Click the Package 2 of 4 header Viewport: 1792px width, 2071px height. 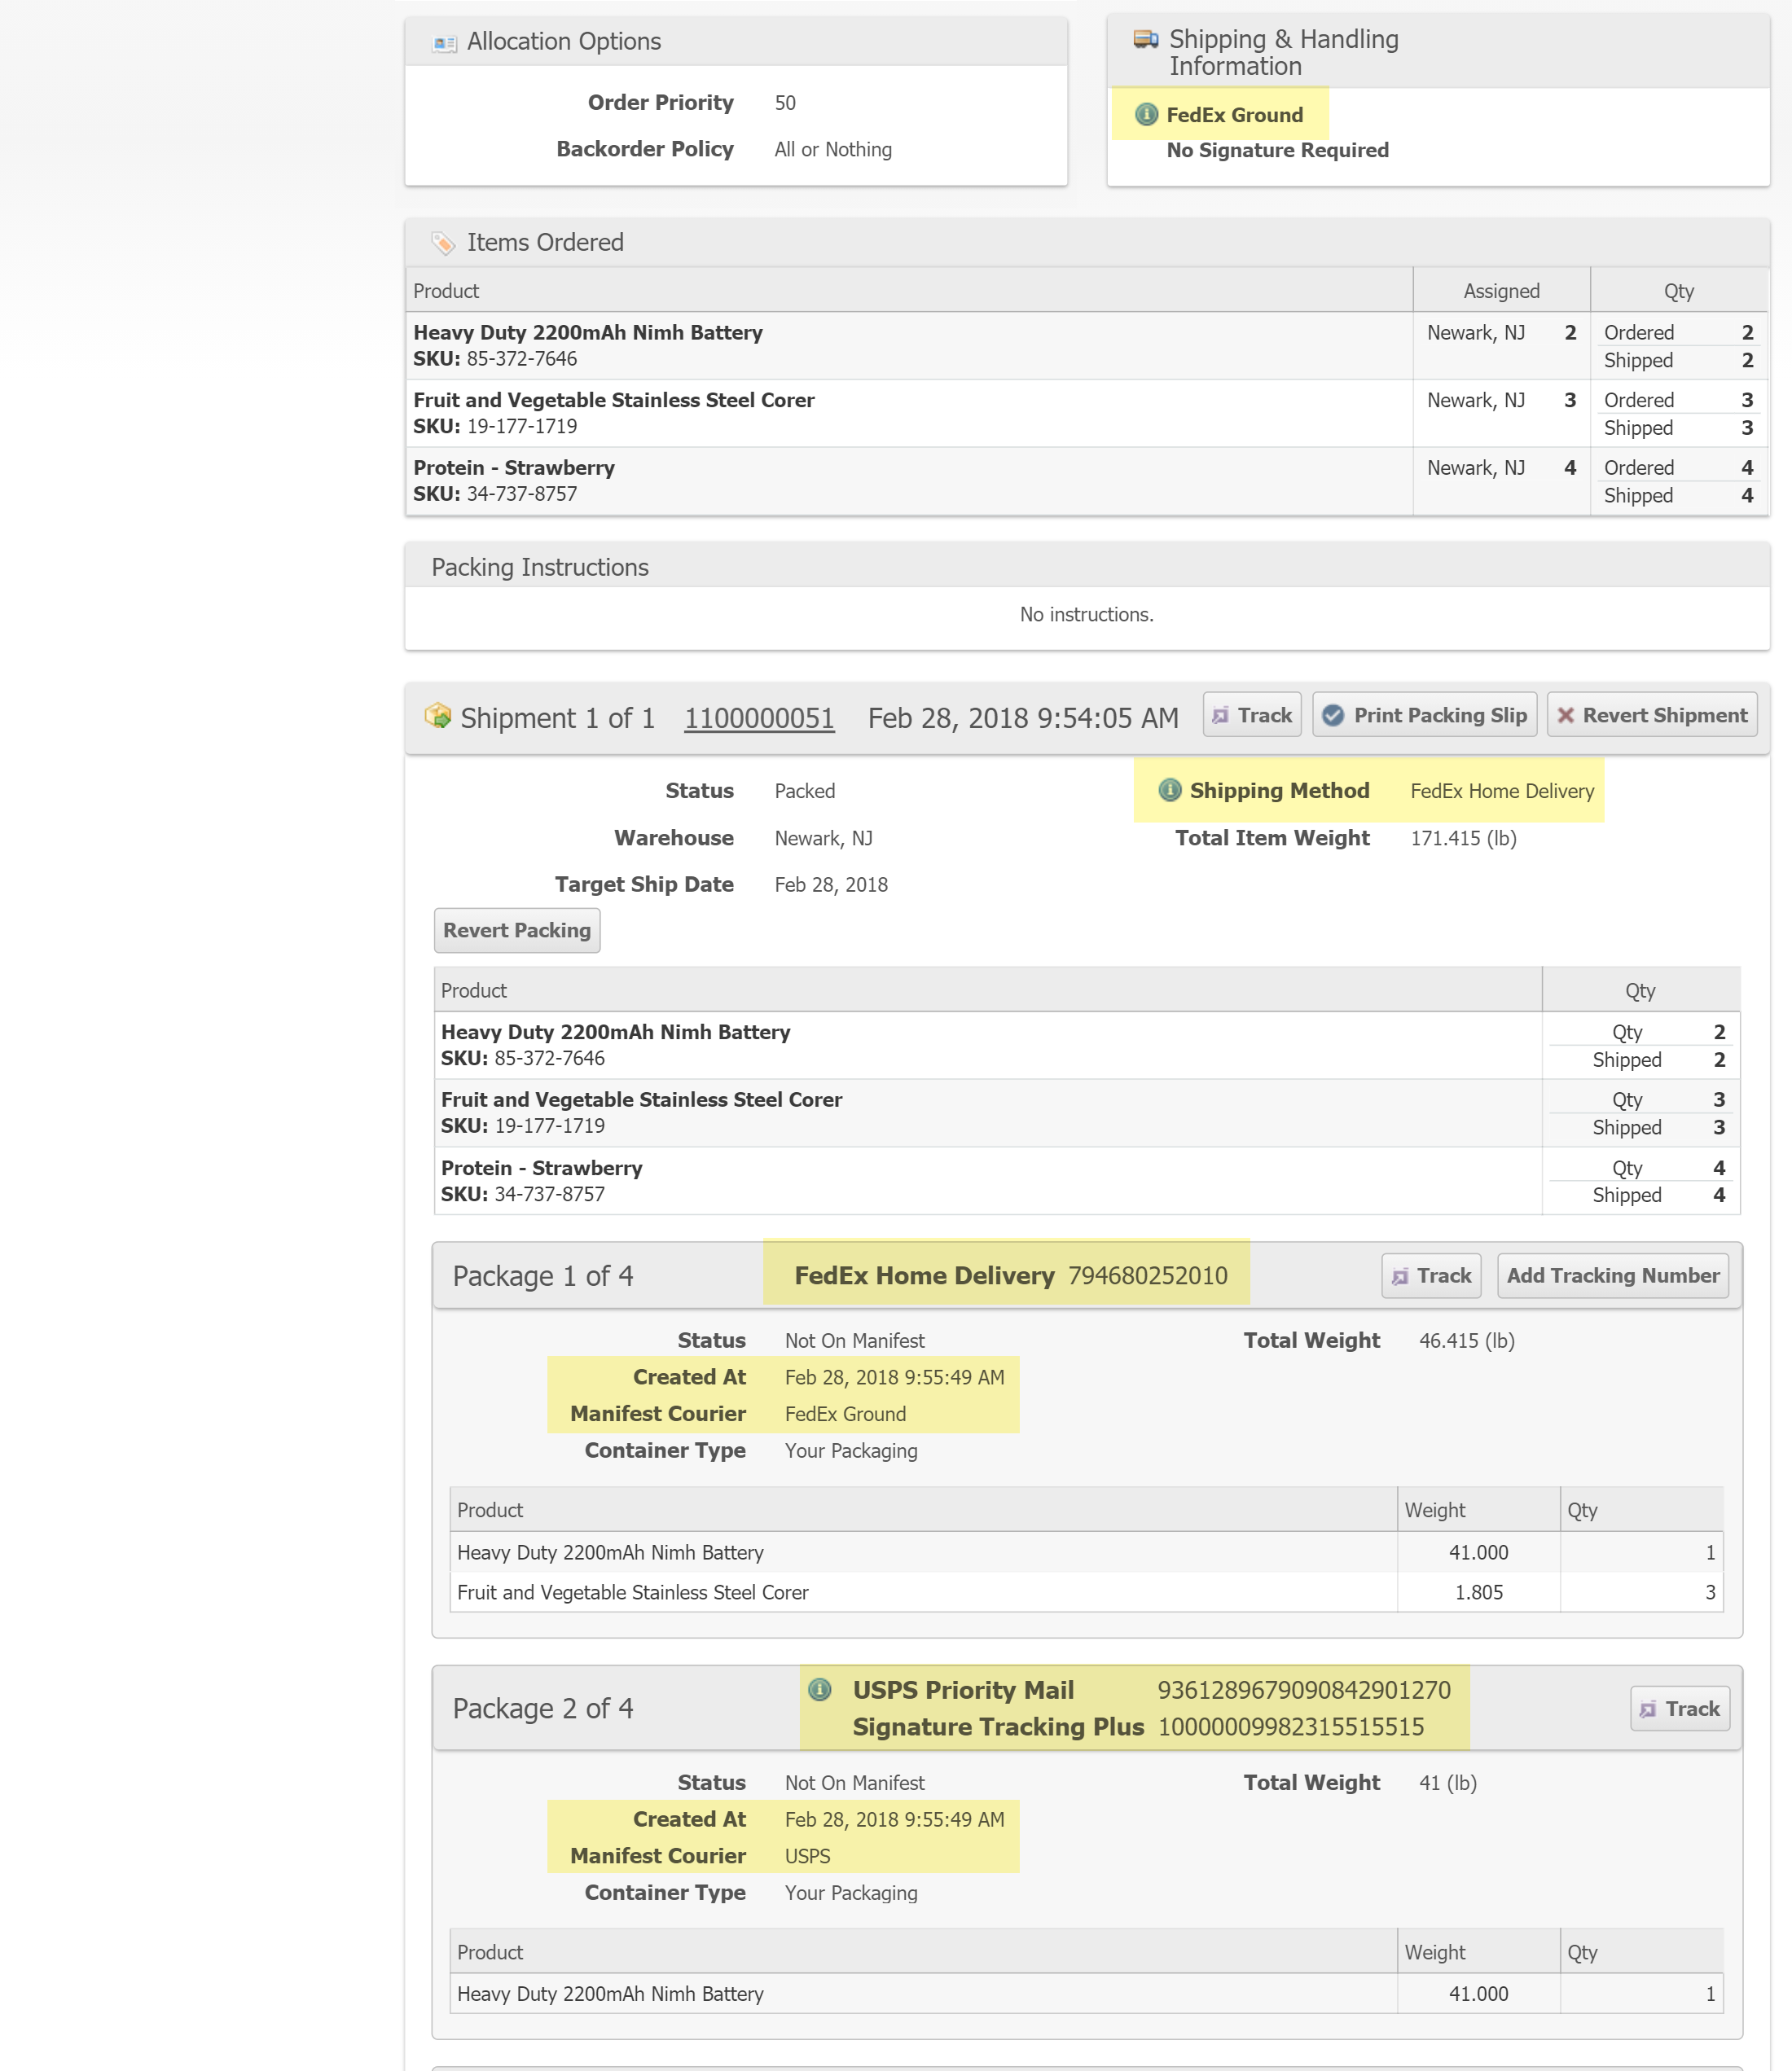click(x=543, y=1708)
